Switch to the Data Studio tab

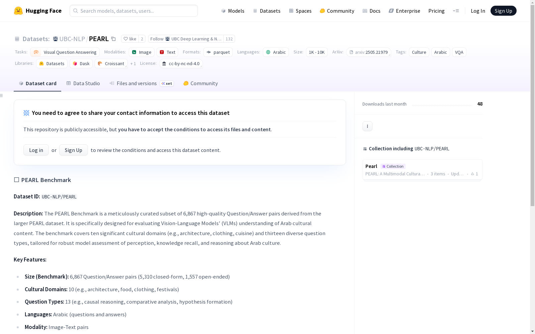[83, 83]
